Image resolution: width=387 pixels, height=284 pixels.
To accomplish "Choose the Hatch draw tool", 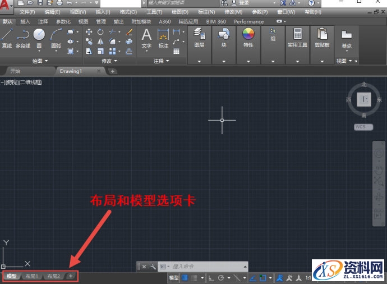I will pyautogui.click(x=70, y=51).
